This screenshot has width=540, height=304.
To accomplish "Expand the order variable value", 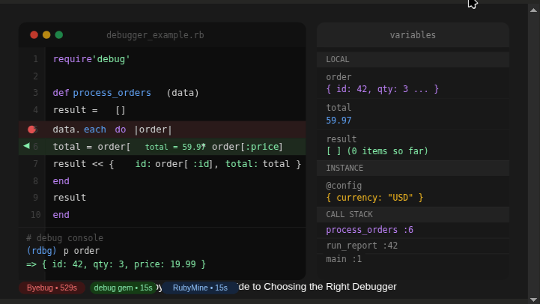I will [x=382, y=89].
